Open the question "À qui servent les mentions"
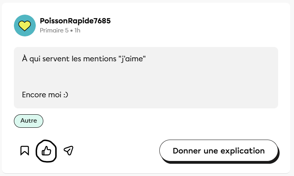Image resolution: width=294 pixels, height=176 pixels. pyautogui.click(x=84, y=59)
